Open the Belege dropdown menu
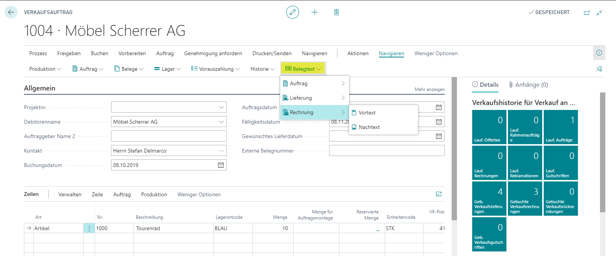The height and width of the screenshot is (256, 616). pos(129,69)
